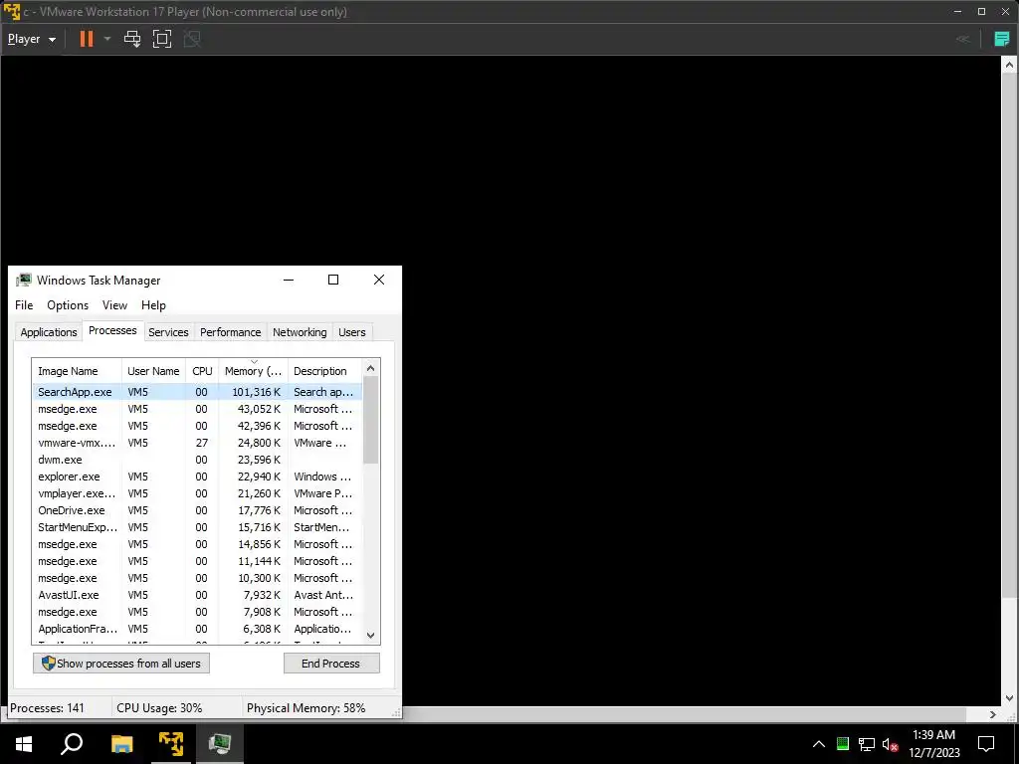Image resolution: width=1019 pixels, height=764 pixels.
Task: Send Ctrl+Alt+Del to the VM
Action: [132, 39]
